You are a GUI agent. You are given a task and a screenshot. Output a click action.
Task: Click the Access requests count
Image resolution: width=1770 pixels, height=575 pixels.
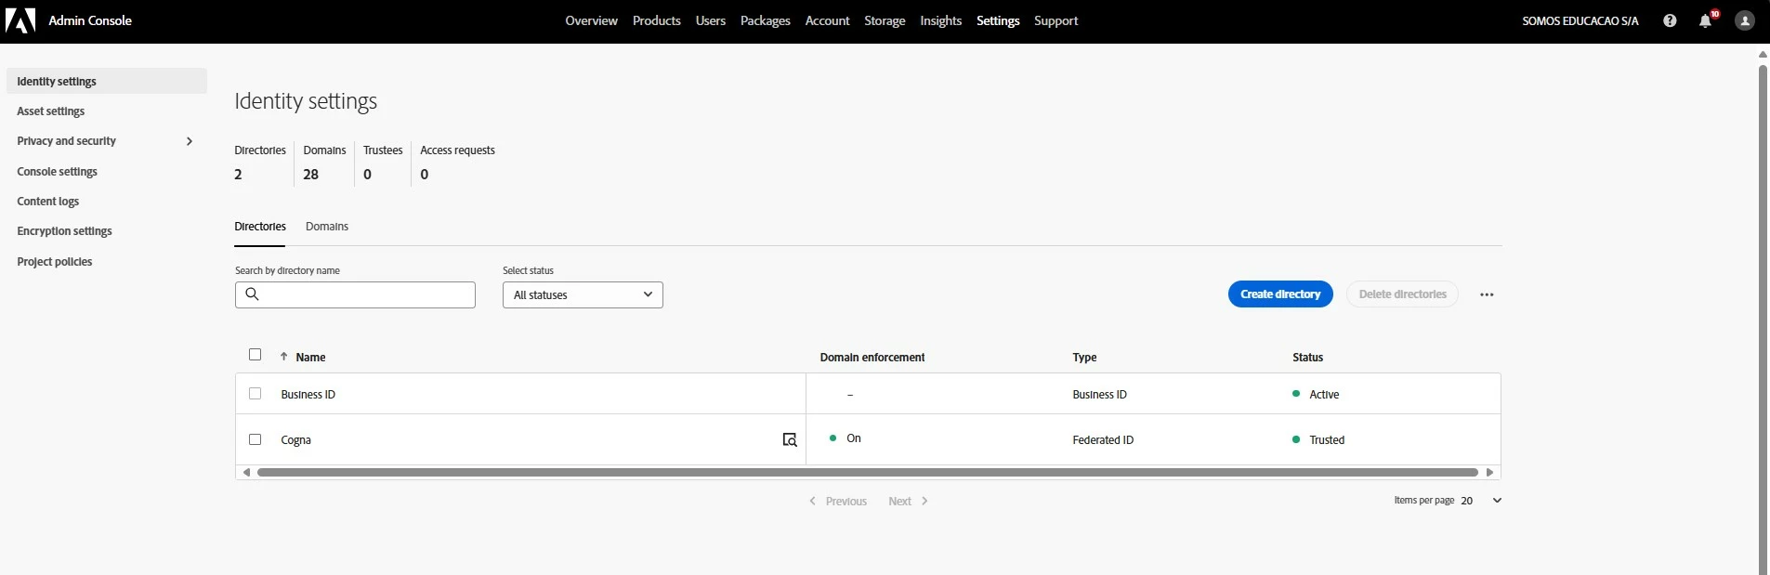pyautogui.click(x=425, y=175)
